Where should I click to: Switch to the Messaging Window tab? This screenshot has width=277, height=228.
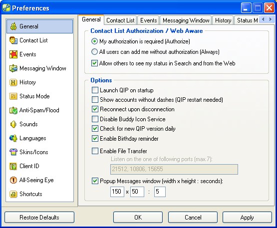coord(186,20)
